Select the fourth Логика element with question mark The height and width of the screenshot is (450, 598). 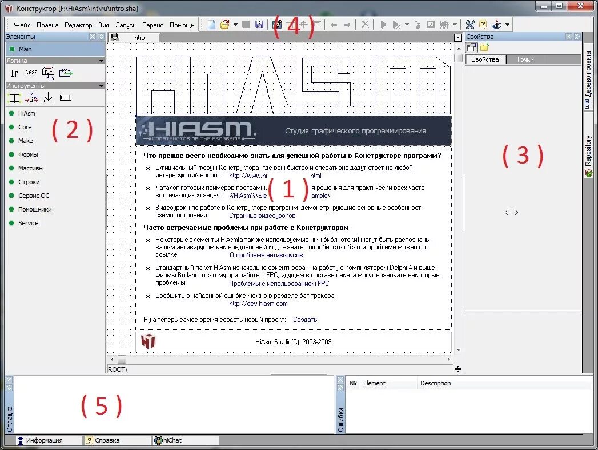(66, 73)
